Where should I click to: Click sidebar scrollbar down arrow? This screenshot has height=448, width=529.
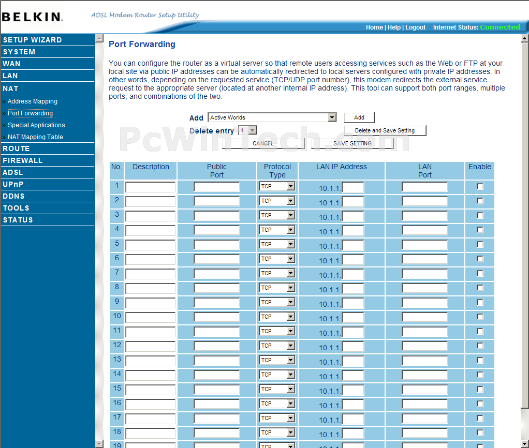click(x=99, y=444)
